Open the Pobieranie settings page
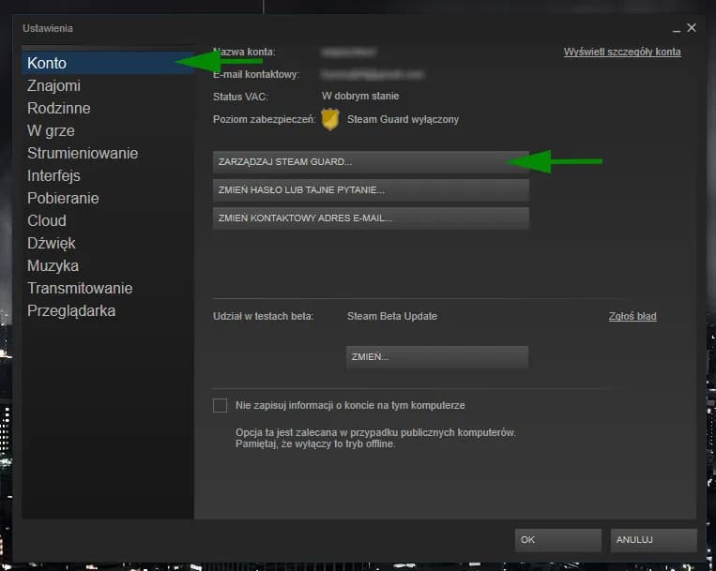 pyautogui.click(x=63, y=198)
